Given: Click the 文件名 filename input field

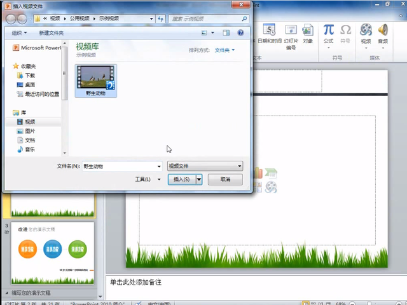Looking at the screenshot, I should 121,166.
